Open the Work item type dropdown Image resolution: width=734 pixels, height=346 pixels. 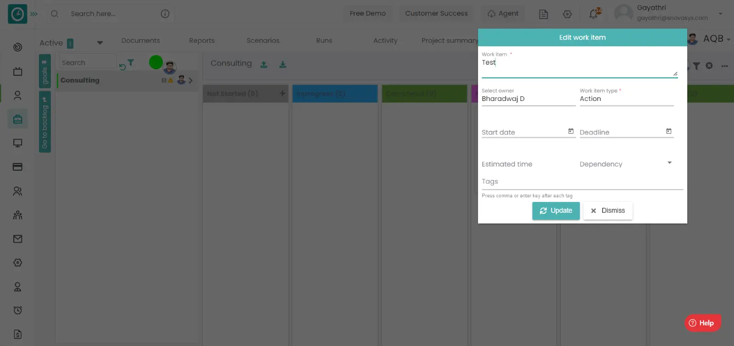(626, 99)
